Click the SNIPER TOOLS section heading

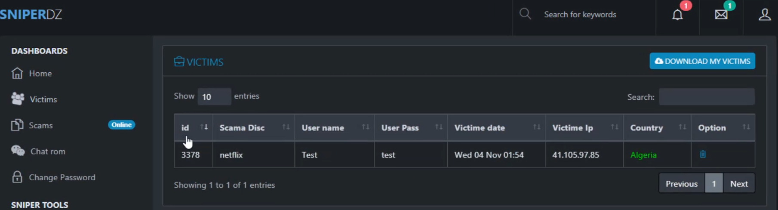(40, 205)
